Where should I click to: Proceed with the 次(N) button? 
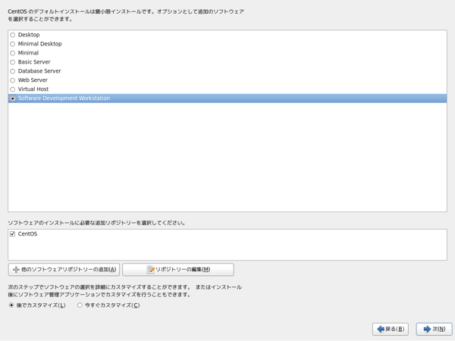tap(434, 329)
